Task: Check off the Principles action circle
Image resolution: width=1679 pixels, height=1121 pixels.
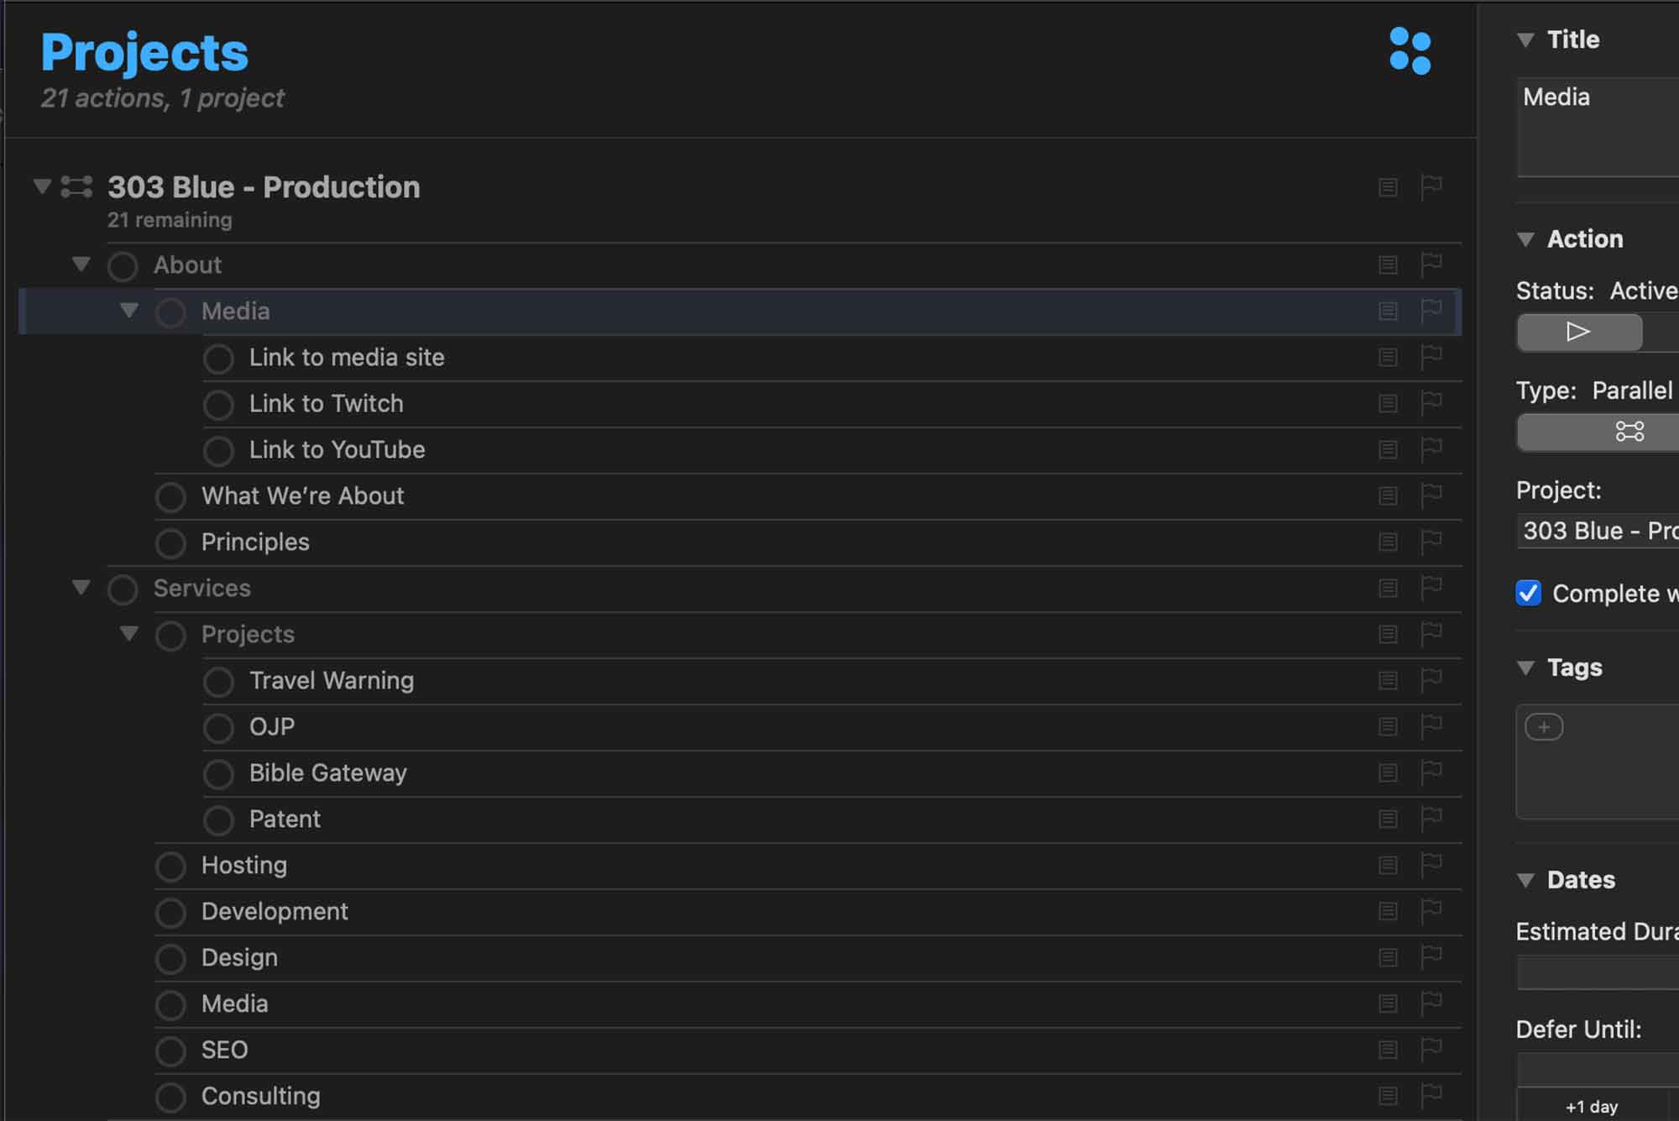Action: [170, 543]
